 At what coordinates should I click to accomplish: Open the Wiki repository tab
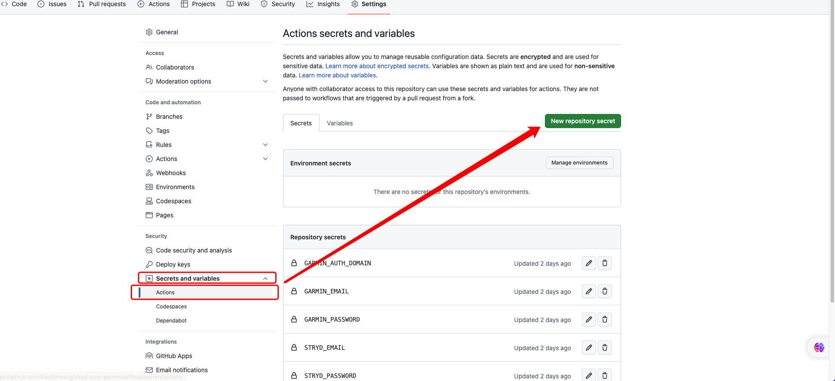point(238,4)
